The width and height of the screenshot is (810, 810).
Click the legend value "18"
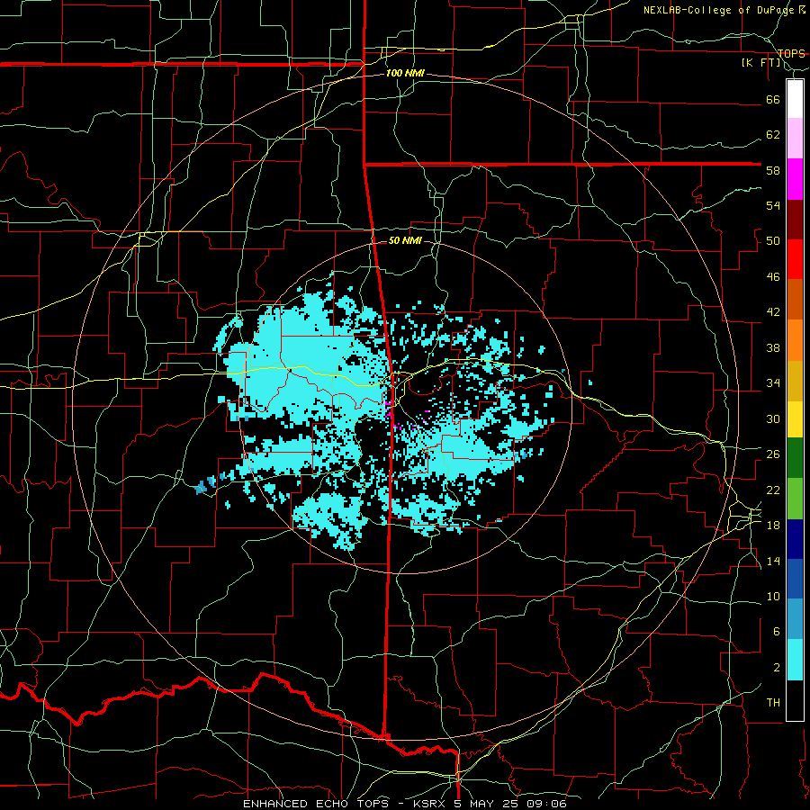[x=773, y=525]
